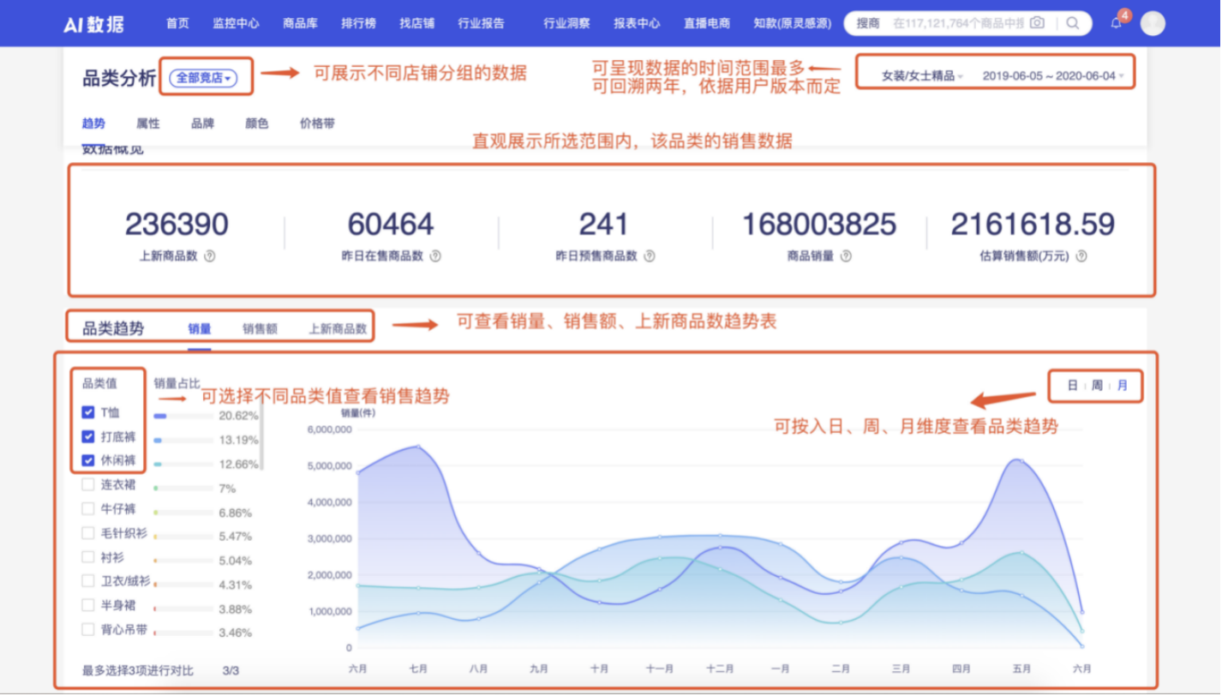
Task: Click the product search input field
Action: coord(957,23)
